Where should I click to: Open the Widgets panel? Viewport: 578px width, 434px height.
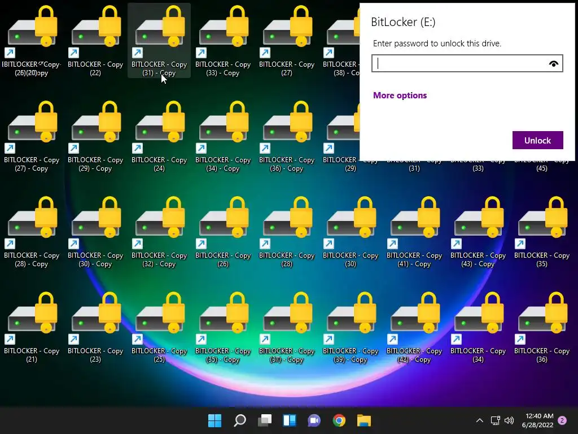pos(290,420)
